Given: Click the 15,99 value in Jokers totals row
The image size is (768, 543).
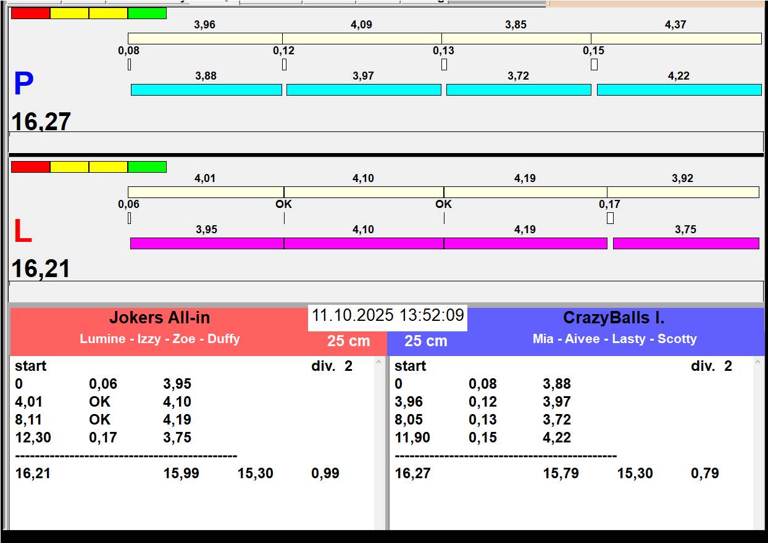Looking at the screenshot, I should pos(182,474).
